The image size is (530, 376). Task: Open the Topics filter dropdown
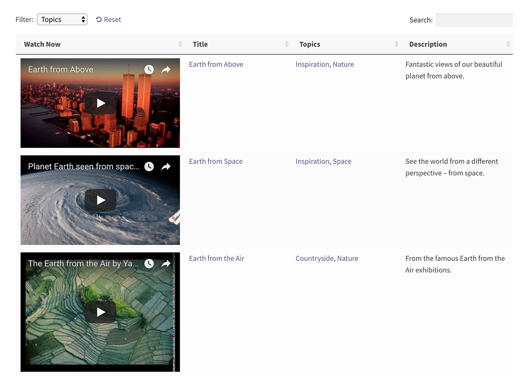(62, 19)
